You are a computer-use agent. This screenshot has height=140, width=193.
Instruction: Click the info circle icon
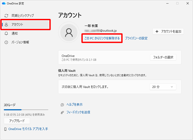[x=6, y=42]
